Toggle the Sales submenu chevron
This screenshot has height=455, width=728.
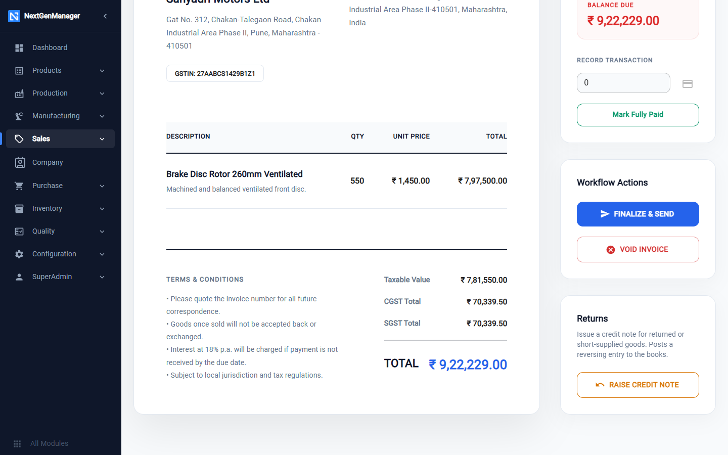tap(102, 139)
